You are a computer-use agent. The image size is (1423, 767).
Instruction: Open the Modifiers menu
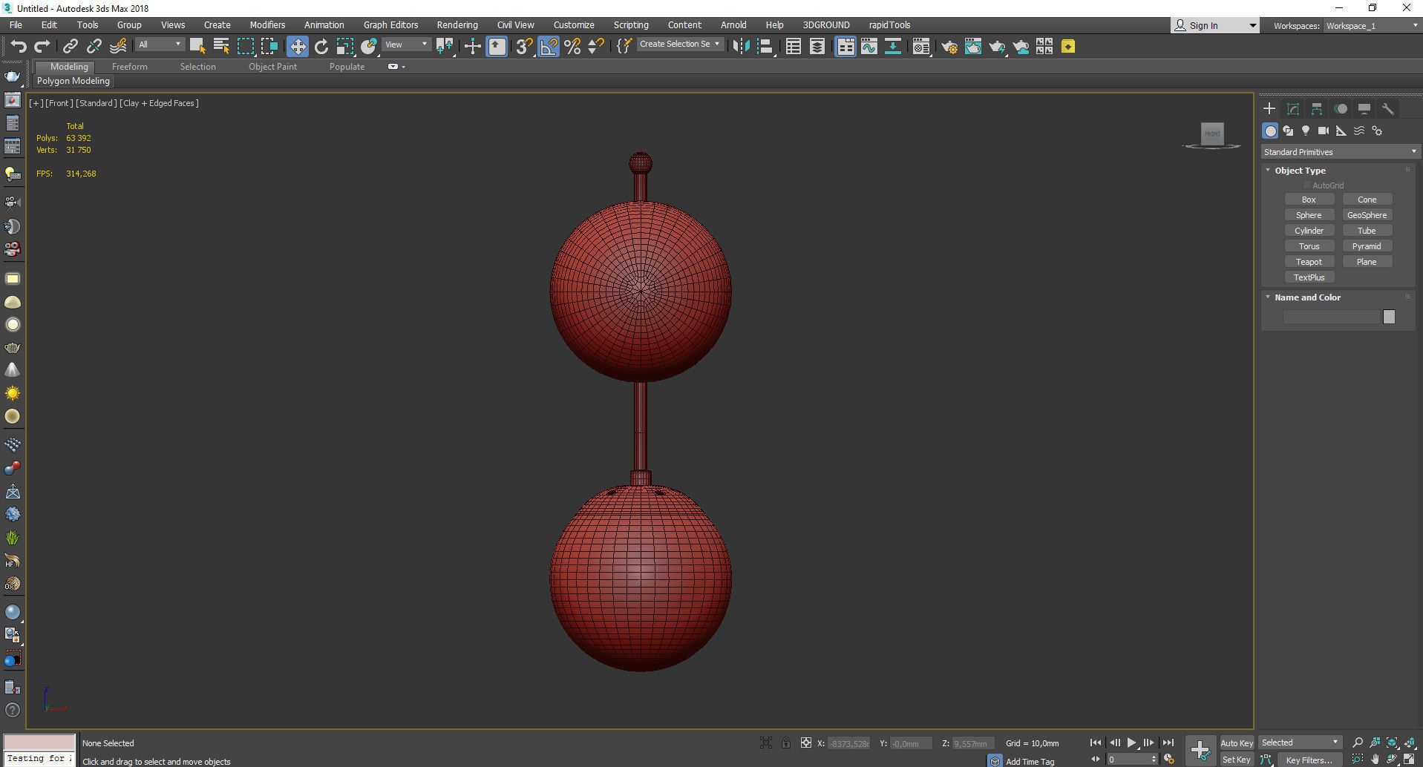click(x=267, y=24)
